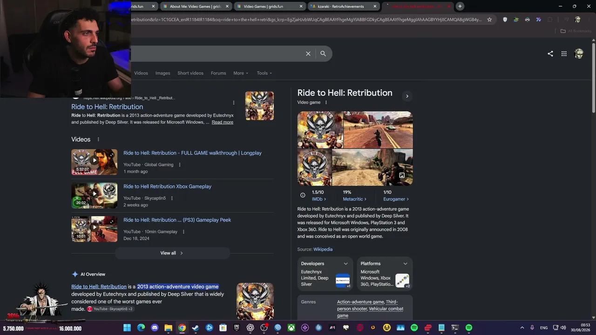Open the IMDb rating link

(318, 199)
